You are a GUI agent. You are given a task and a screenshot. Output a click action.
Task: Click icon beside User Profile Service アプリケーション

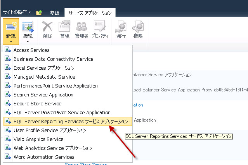8,130
